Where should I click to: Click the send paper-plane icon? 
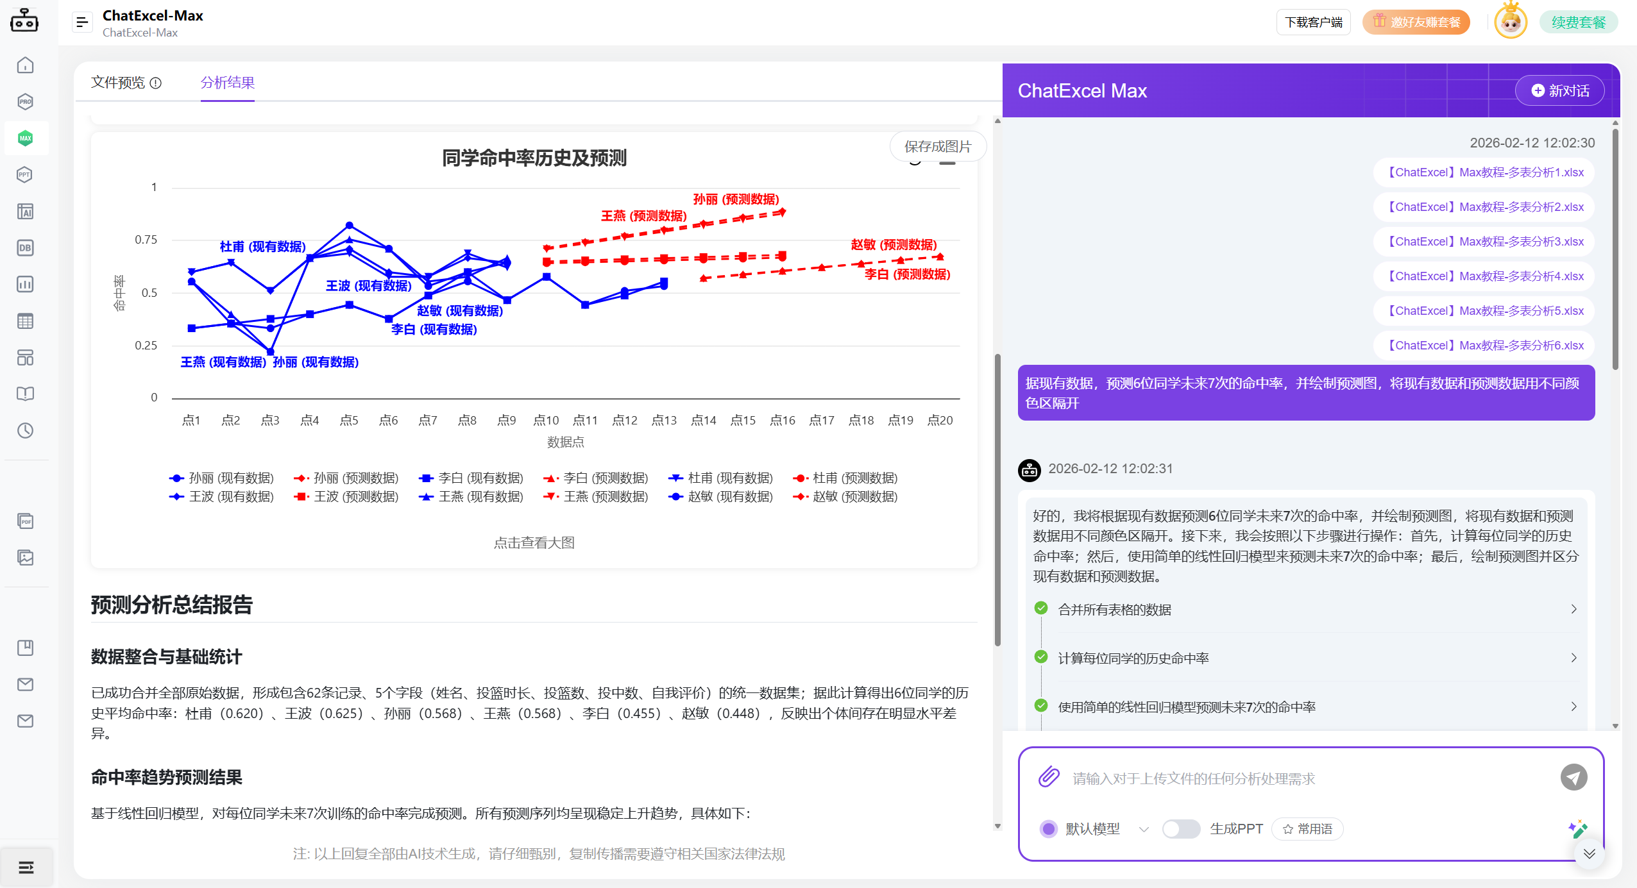1573,776
